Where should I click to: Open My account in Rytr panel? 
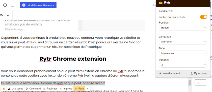(x=199, y=73)
